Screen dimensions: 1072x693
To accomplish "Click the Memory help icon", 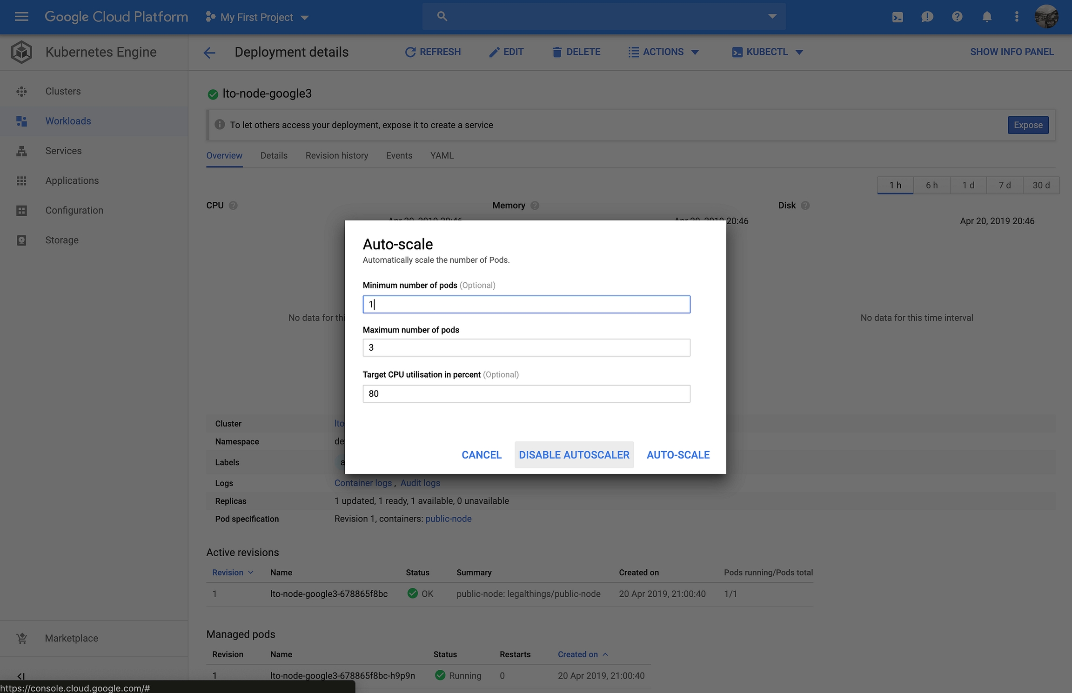I will click(535, 206).
